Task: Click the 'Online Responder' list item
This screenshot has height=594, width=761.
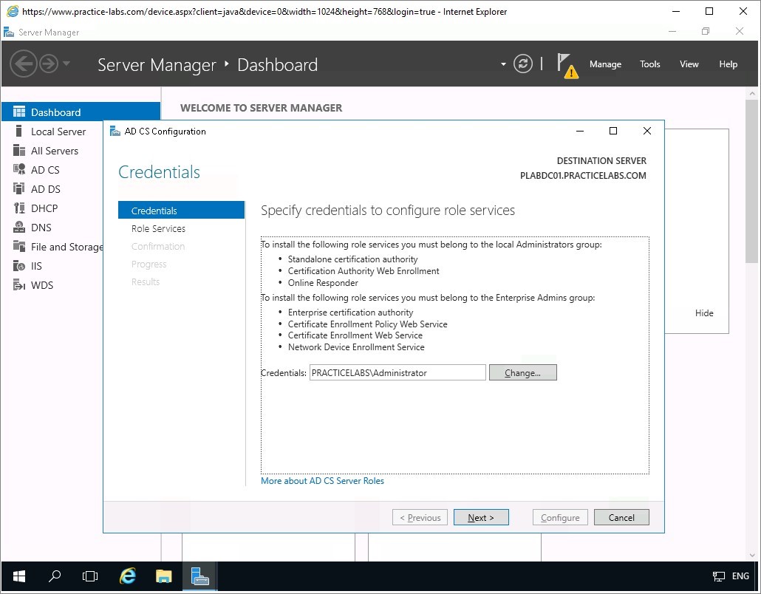Action: click(x=323, y=282)
